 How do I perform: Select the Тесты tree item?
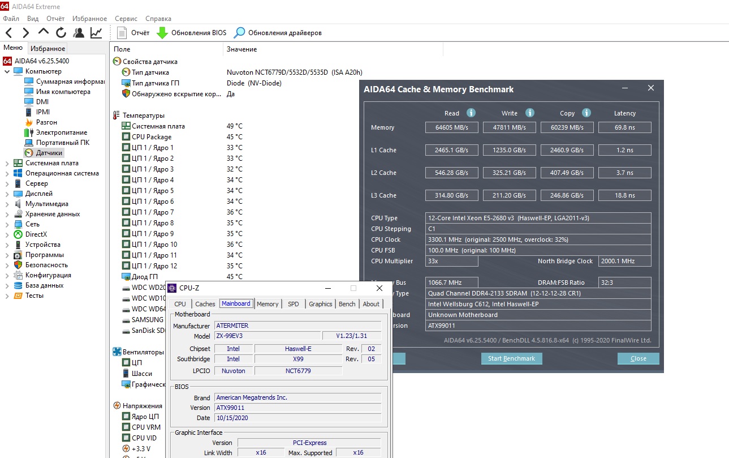coord(28,296)
